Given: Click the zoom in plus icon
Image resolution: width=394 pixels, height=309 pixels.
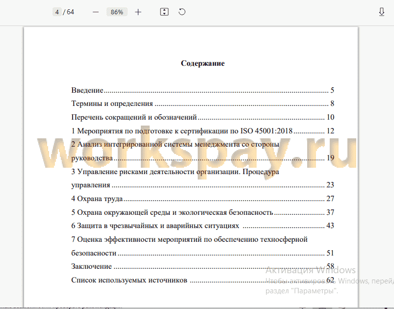Looking at the screenshot, I should click(138, 12).
